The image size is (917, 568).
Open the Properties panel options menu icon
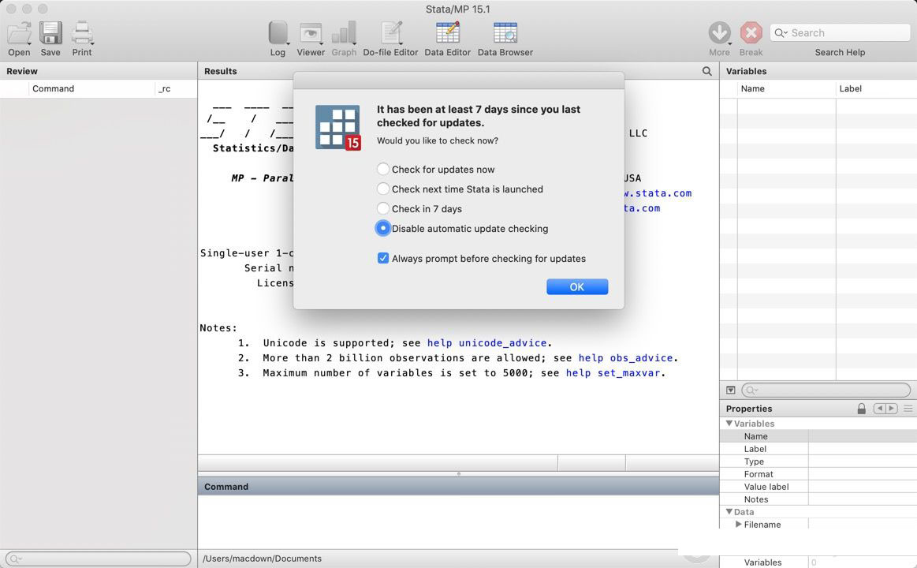[x=908, y=409]
